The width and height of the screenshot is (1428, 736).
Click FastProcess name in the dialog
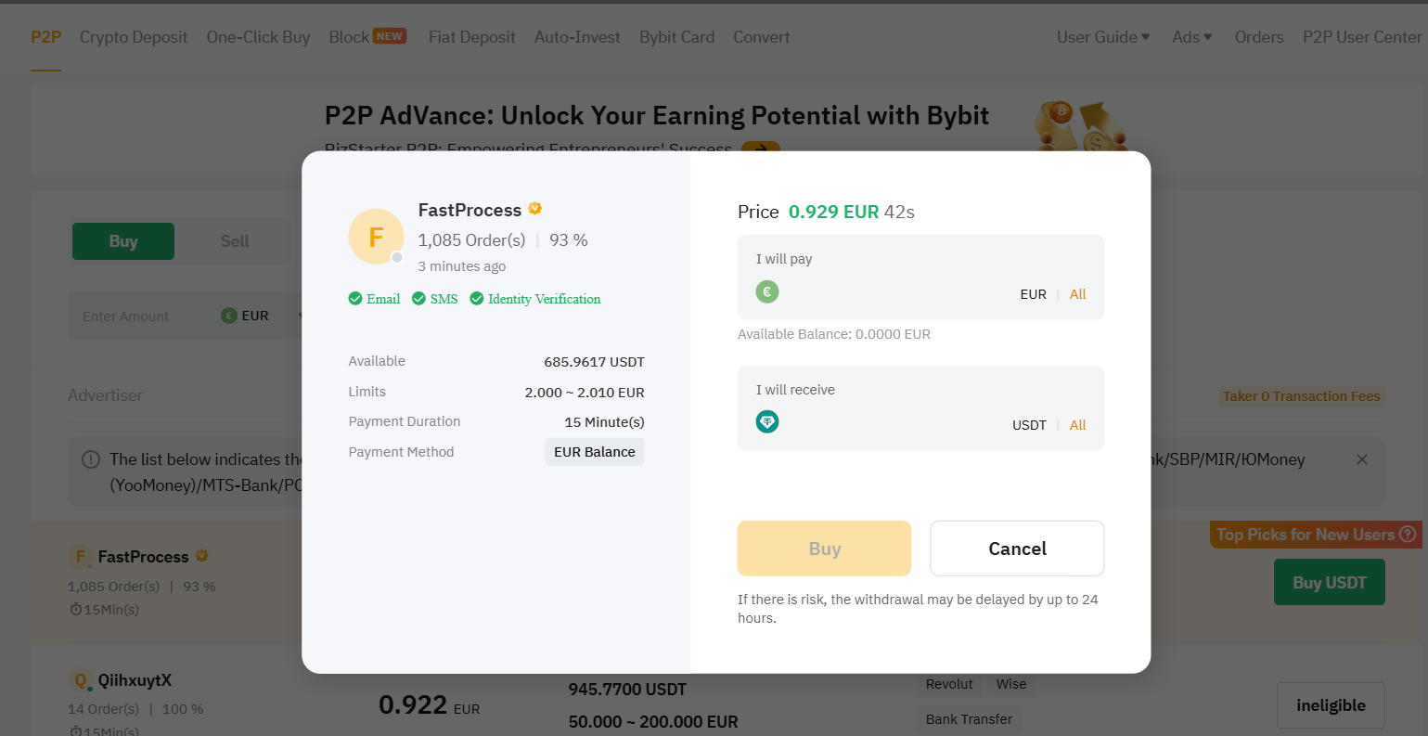tap(470, 210)
